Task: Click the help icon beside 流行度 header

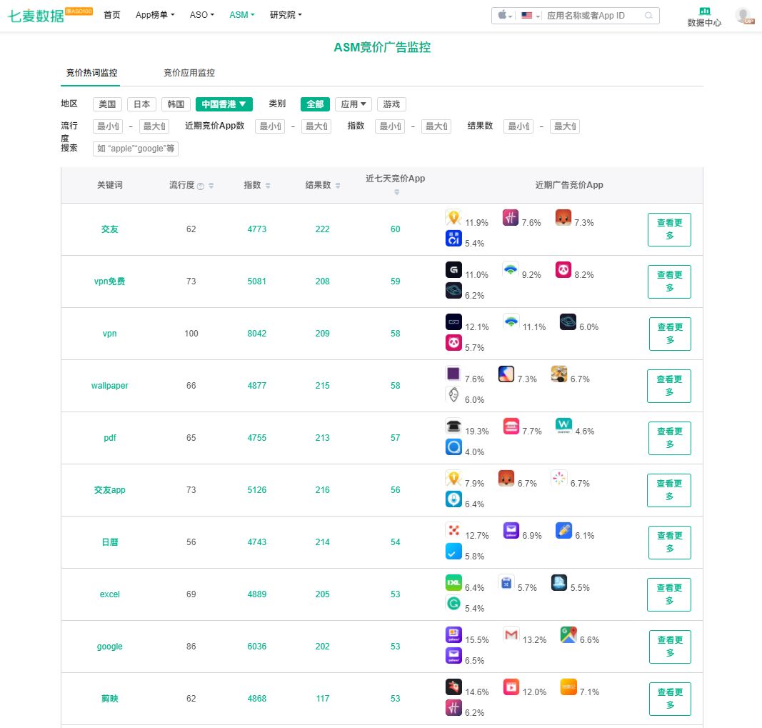Action: 201,186
